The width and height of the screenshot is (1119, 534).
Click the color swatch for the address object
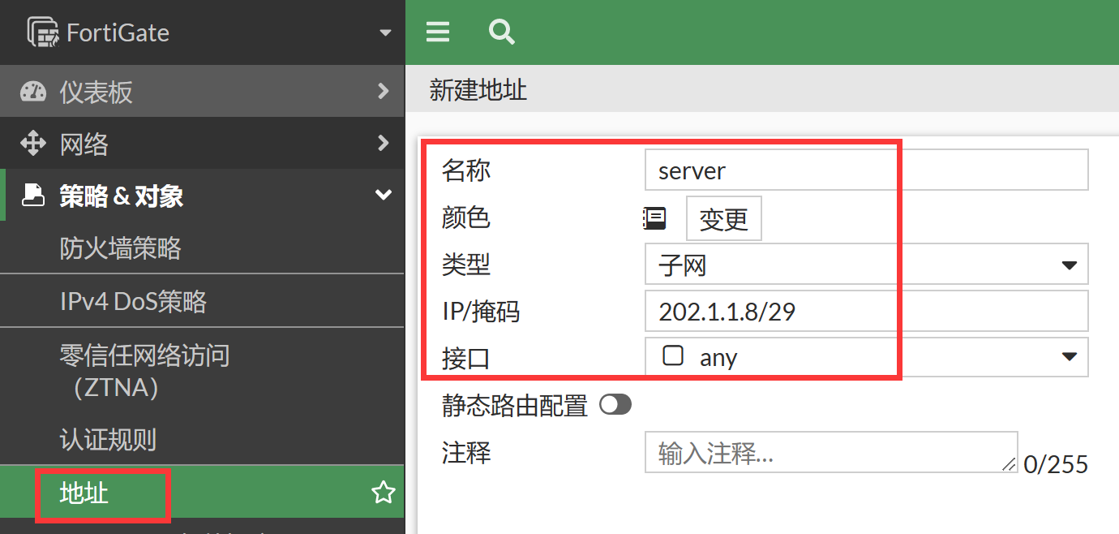tap(654, 217)
